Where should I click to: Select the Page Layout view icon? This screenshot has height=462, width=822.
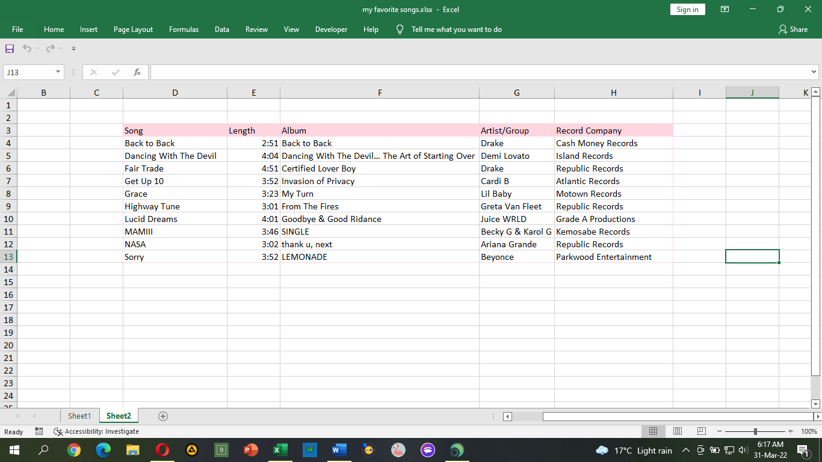click(677, 431)
